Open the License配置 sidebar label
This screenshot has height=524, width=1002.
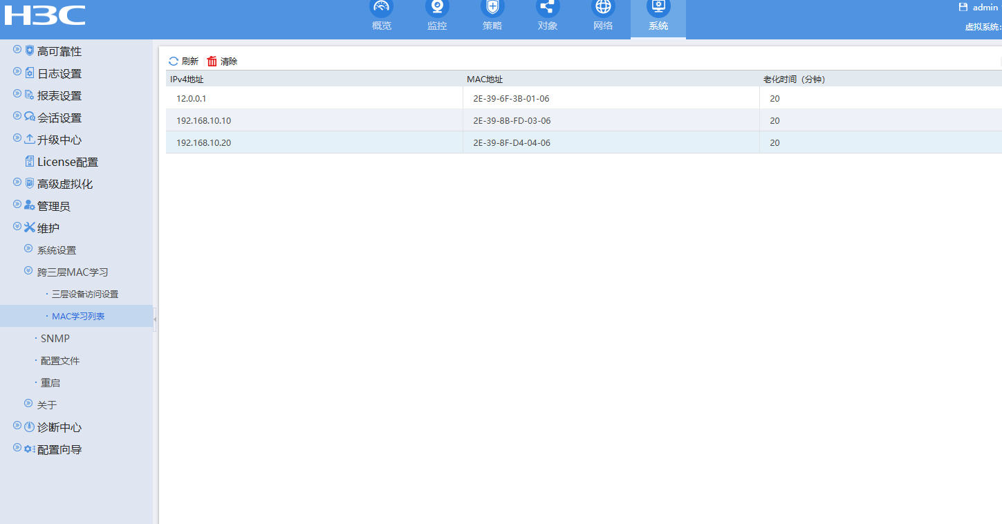tap(68, 162)
